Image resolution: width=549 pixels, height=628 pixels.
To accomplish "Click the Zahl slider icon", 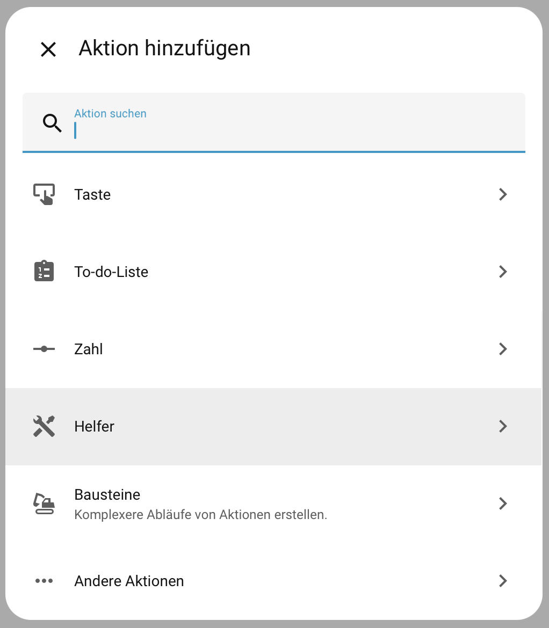I will point(44,349).
